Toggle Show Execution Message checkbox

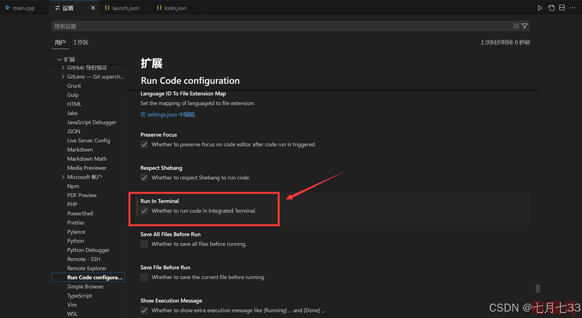click(144, 310)
